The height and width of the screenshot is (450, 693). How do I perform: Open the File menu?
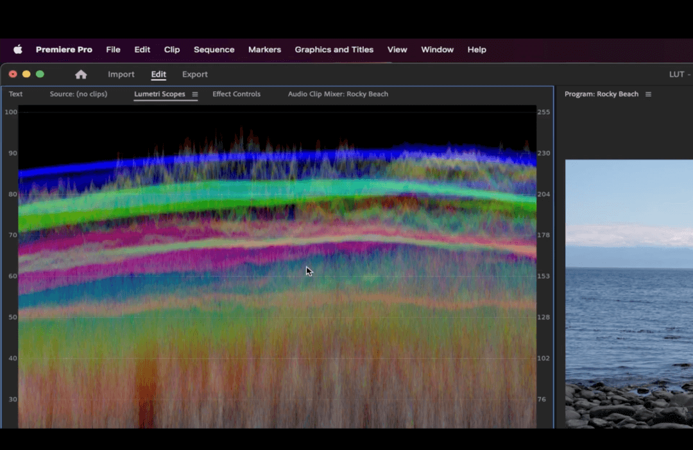pos(113,49)
